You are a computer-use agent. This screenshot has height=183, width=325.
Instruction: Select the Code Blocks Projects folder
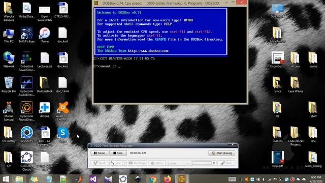tap(296, 137)
